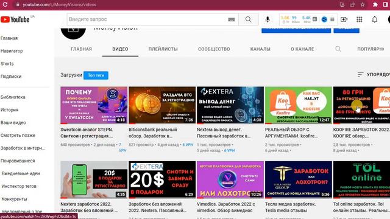Click title РЕАЛЬНЫЙ ОБЗОР С АРГУМЕНТАМИ. koofire
This screenshot has height=219, width=390.
291,133
